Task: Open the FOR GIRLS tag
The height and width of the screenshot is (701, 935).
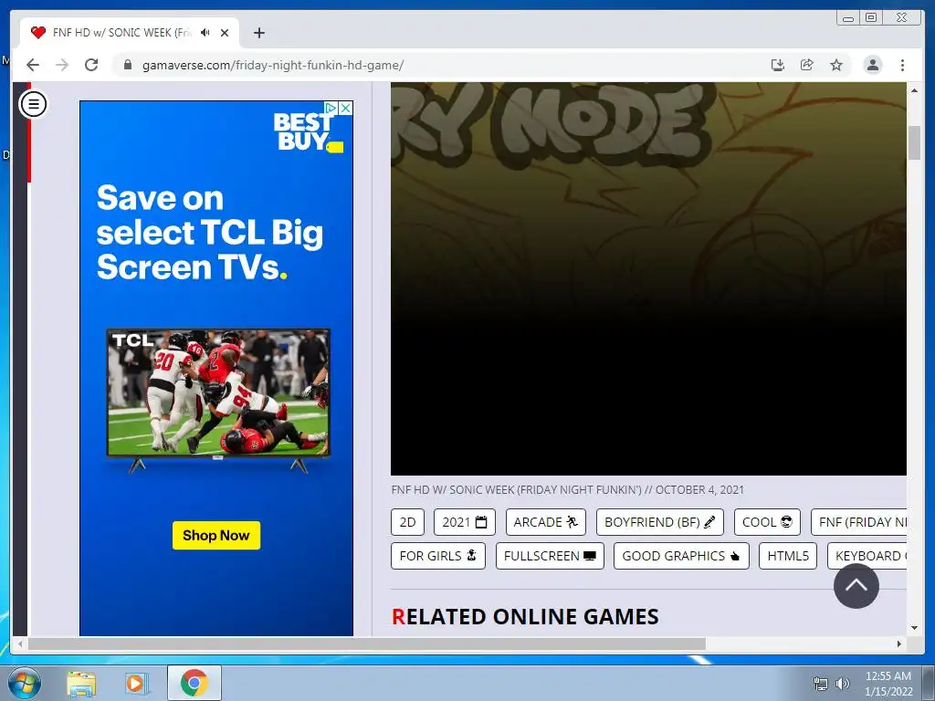Action: tap(438, 556)
